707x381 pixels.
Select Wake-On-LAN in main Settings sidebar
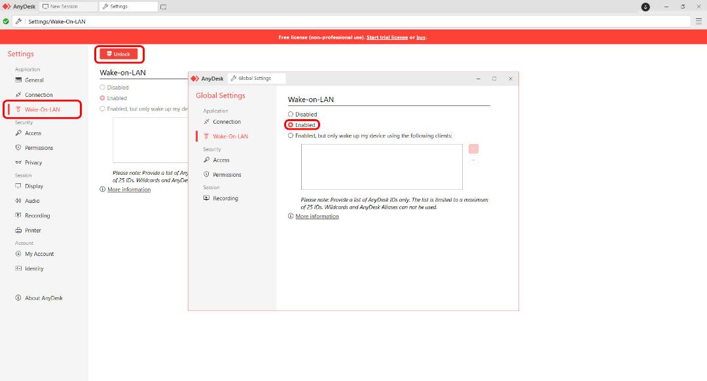click(x=43, y=109)
